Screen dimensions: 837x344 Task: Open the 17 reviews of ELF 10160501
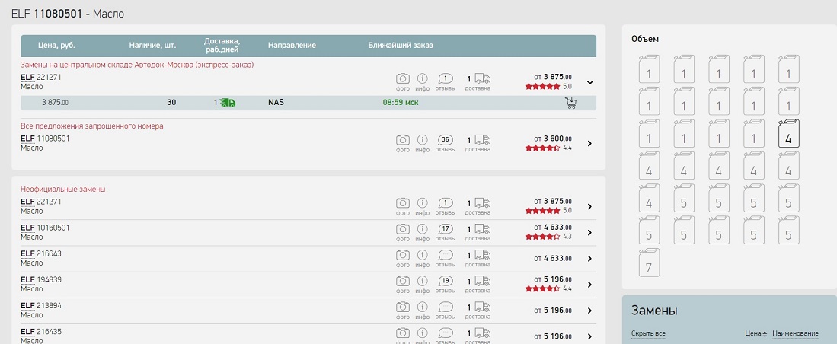tap(446, 229)
